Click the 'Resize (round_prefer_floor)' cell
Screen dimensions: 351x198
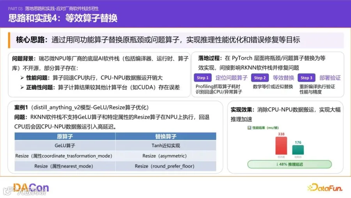pos(166,166)
